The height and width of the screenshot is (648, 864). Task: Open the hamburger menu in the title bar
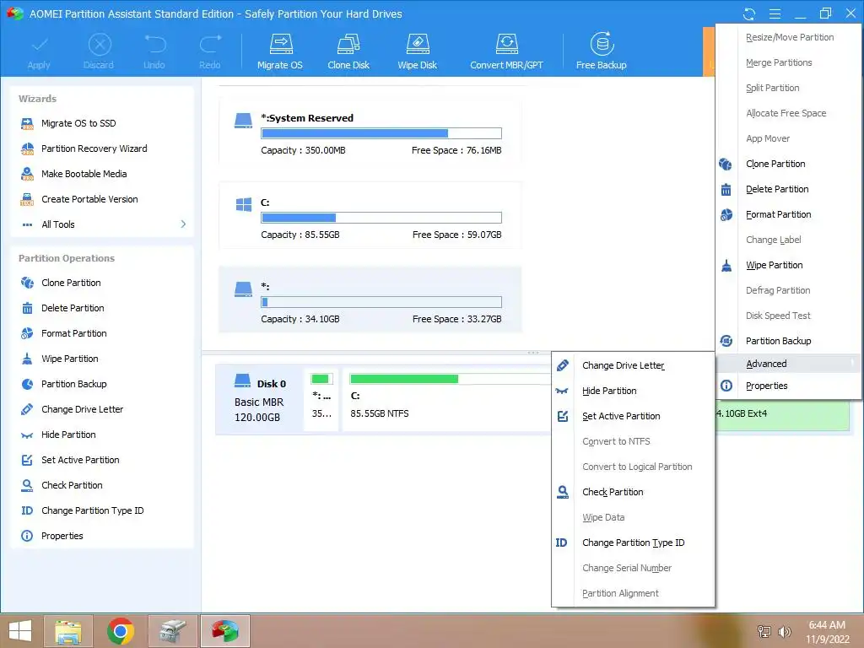coord(775,13)
